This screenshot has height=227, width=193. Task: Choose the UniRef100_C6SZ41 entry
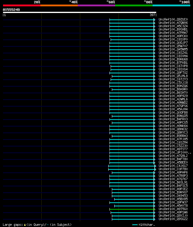(x=173, y=53)
